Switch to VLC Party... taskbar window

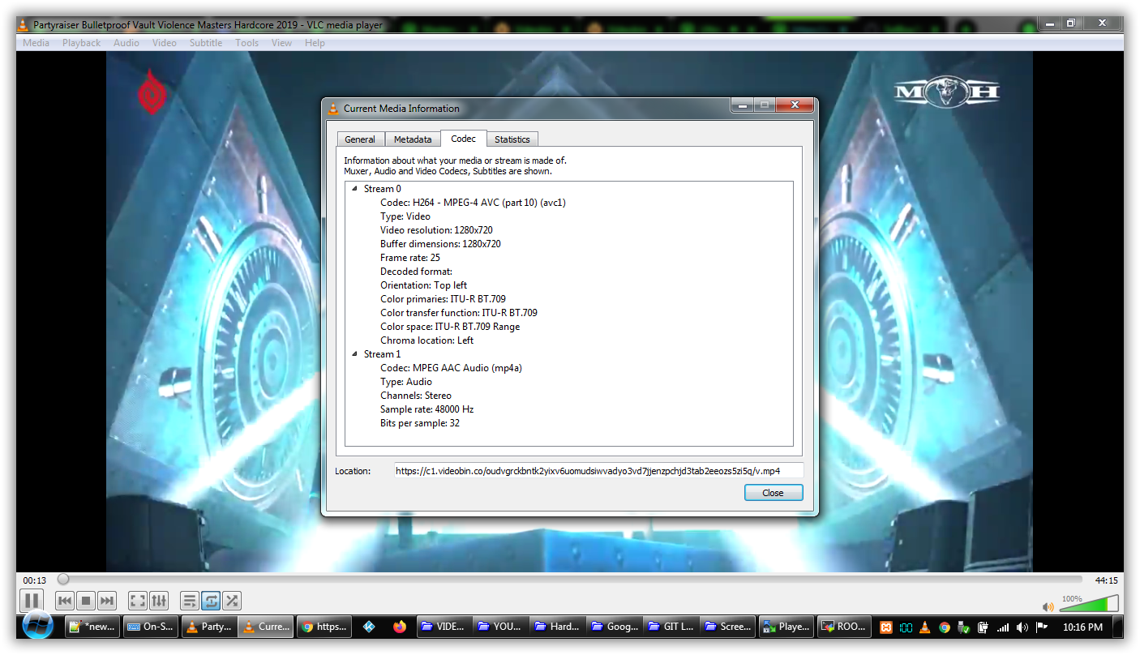pos(209,627)
